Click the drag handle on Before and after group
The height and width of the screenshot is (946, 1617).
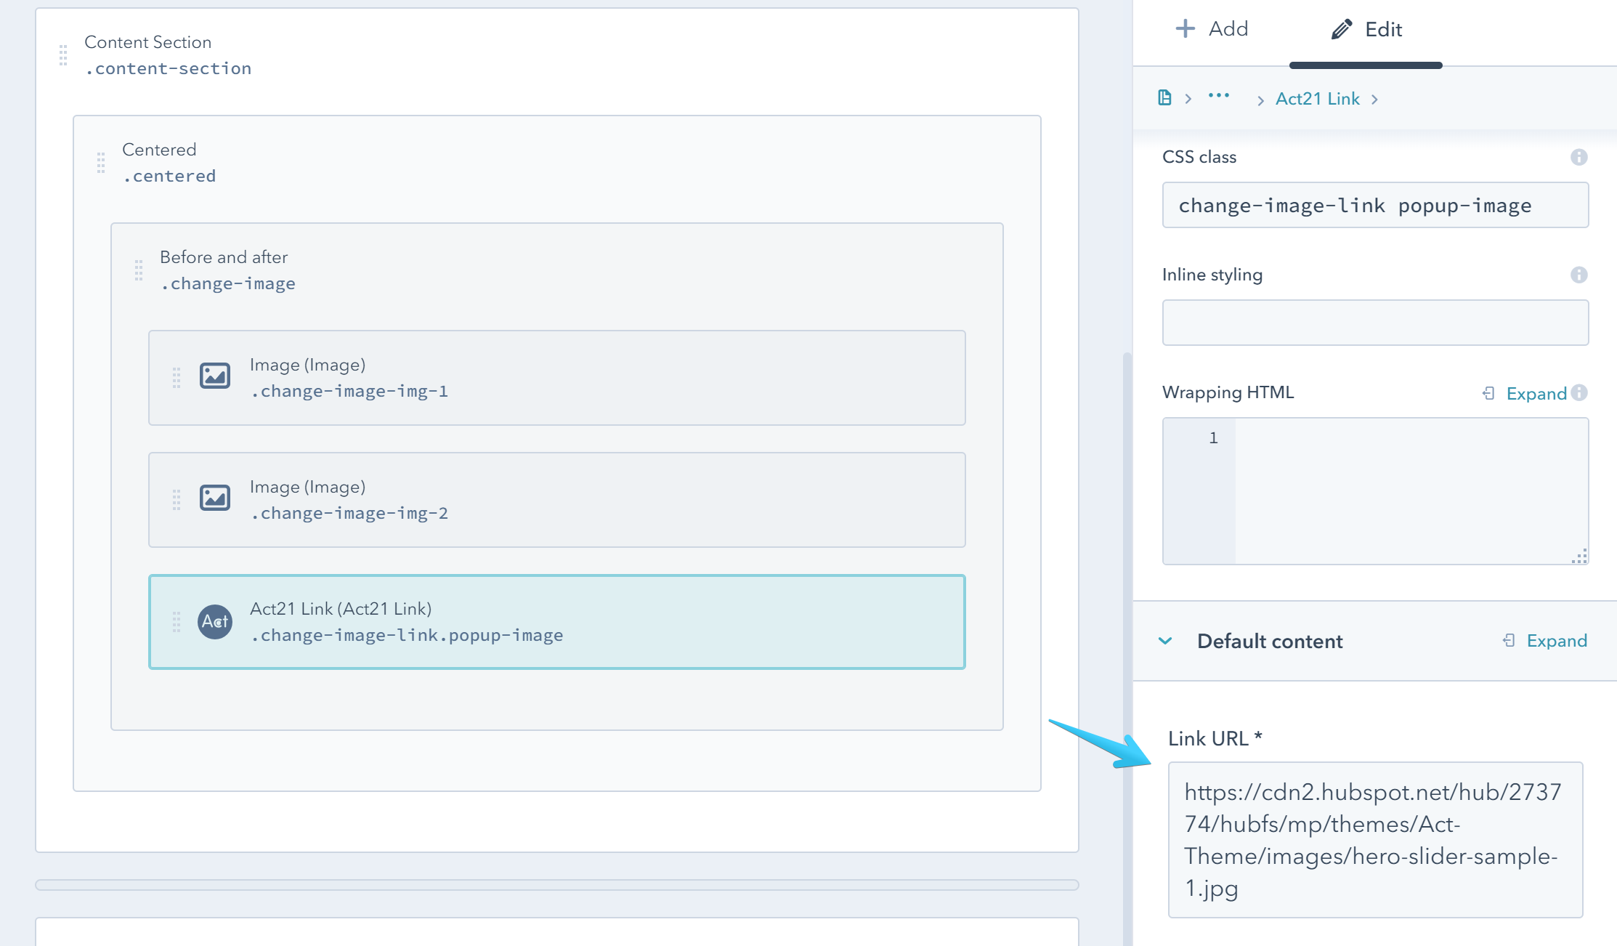139,270
